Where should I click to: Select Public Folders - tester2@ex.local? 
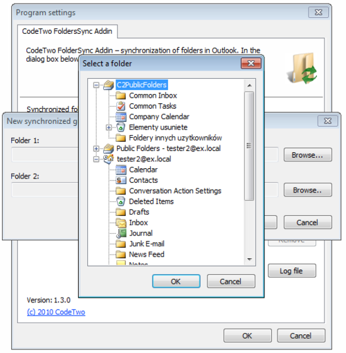pos(168,148)
